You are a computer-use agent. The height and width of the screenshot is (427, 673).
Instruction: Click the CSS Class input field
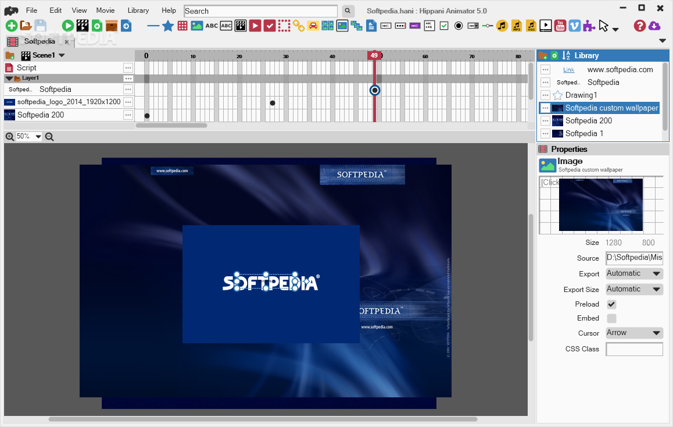tap(634, 349)
